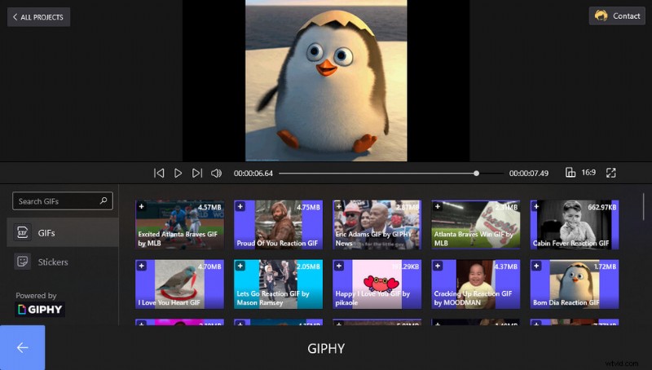Open the Contact button
The image size is (652, 370).
pyautogui.click(x=617, y=15)
